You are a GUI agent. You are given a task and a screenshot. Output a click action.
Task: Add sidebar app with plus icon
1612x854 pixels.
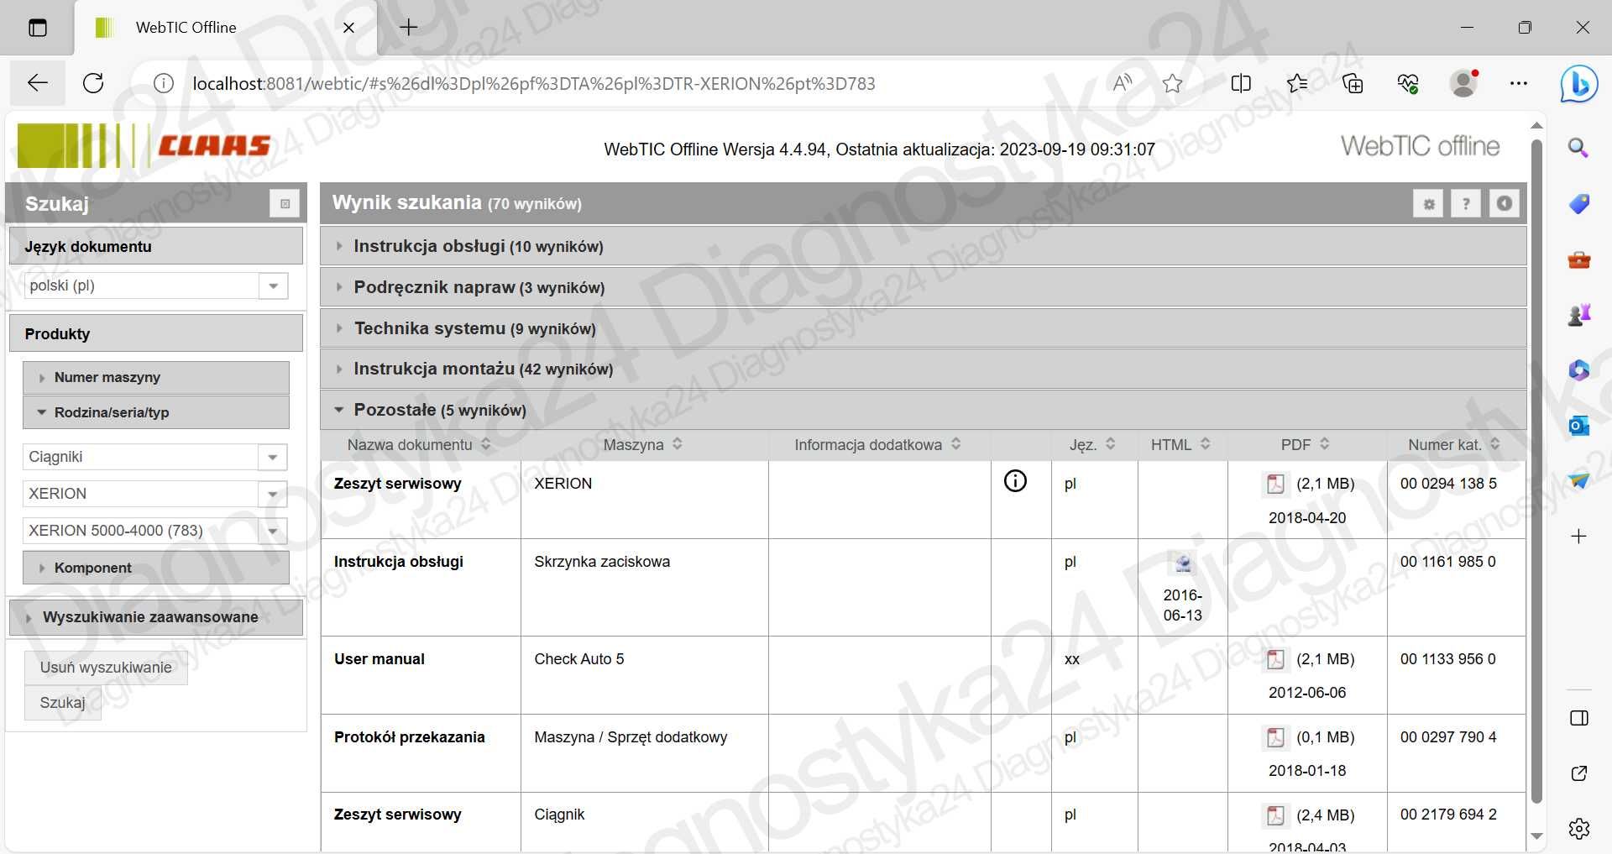tap(1578, 537)
